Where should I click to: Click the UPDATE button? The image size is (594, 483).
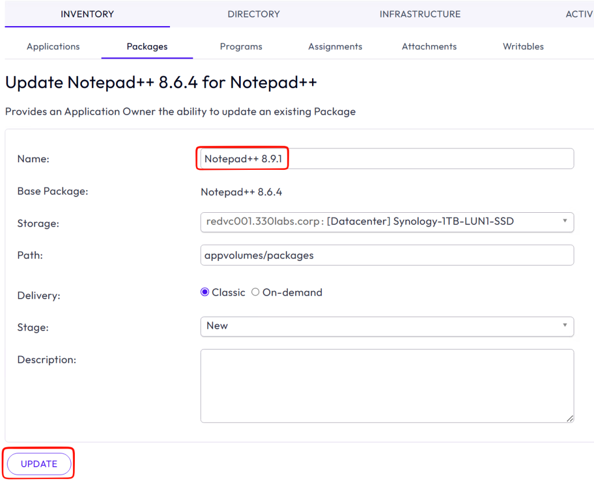(39, 464)
